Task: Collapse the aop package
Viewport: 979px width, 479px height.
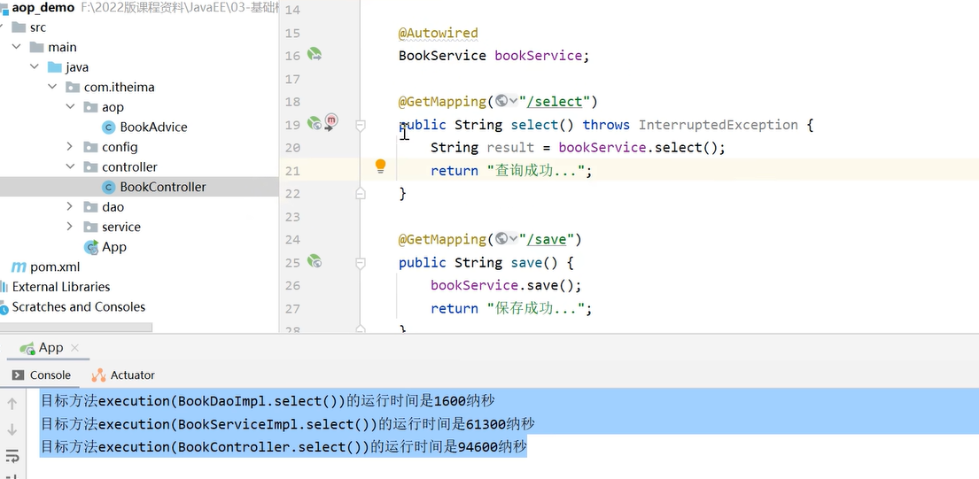Action: (71, 107)
